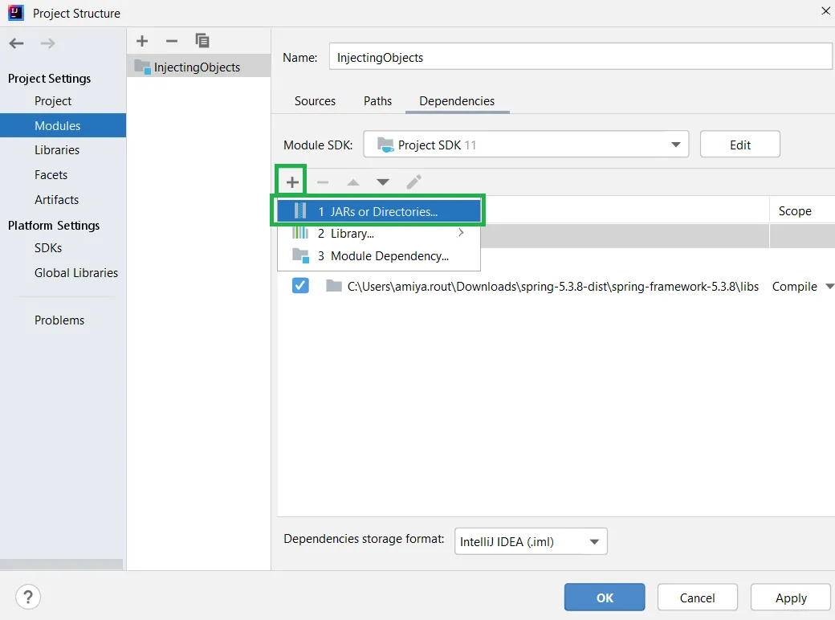The width and height of the screenshot is (835, 620).
Task: Copy the selected module icon
Action: (202, 41)
